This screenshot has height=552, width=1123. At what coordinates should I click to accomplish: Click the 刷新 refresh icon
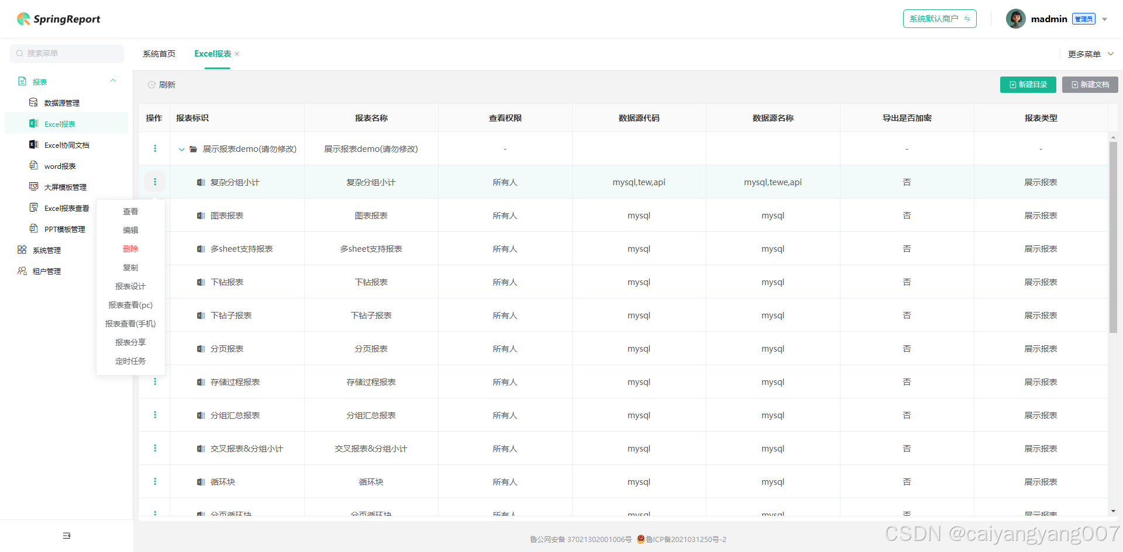(x=151, y=85)
